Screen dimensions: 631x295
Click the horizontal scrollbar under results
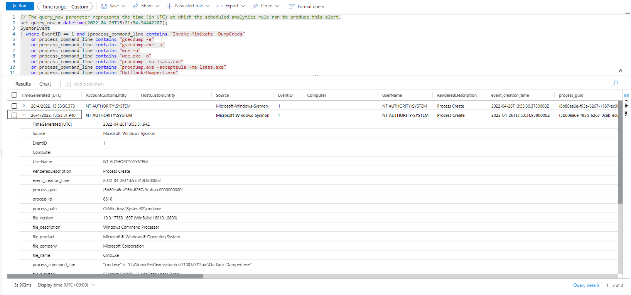point(105,276)
